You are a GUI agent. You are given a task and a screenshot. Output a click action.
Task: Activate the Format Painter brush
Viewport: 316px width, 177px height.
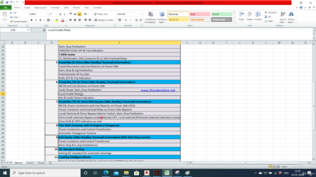(11, 21)
